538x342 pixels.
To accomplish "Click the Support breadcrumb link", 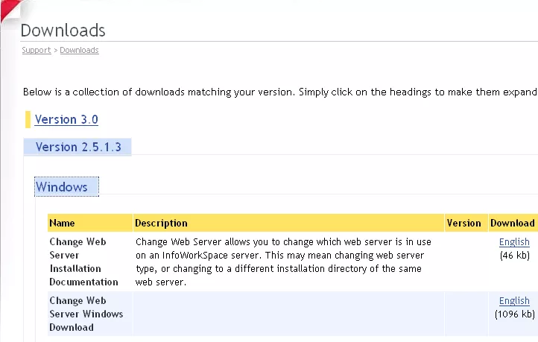I will click(37, 50).
